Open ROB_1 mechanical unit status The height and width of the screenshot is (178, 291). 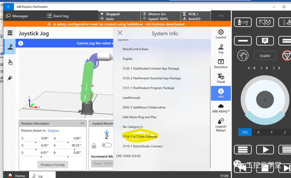pos(196,16)
